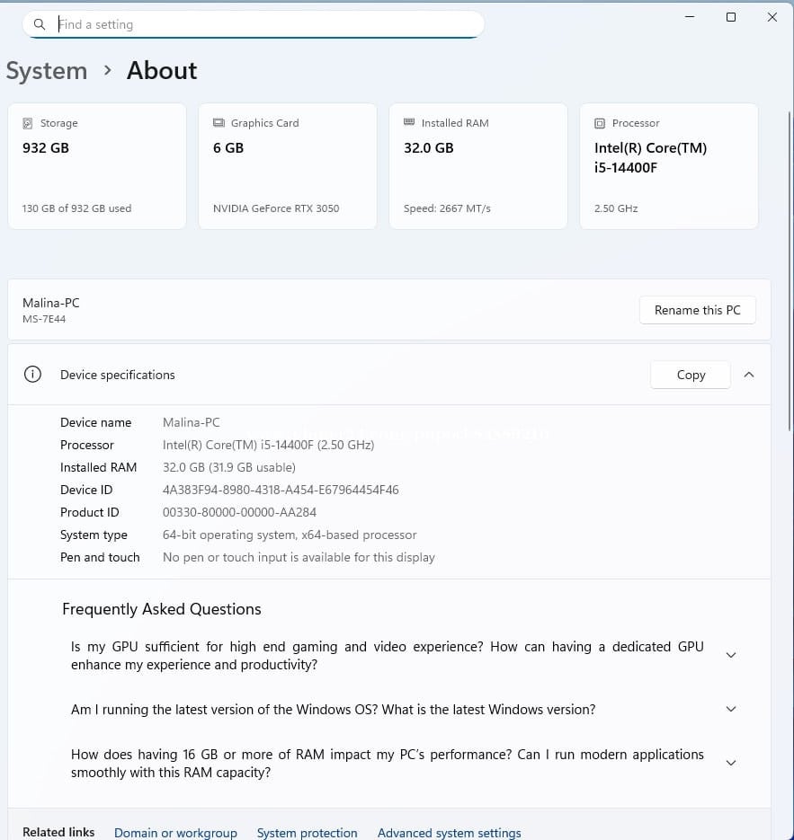Open Advanced system settings link
The height and width of the screenshot is (840, 794).
449,833
